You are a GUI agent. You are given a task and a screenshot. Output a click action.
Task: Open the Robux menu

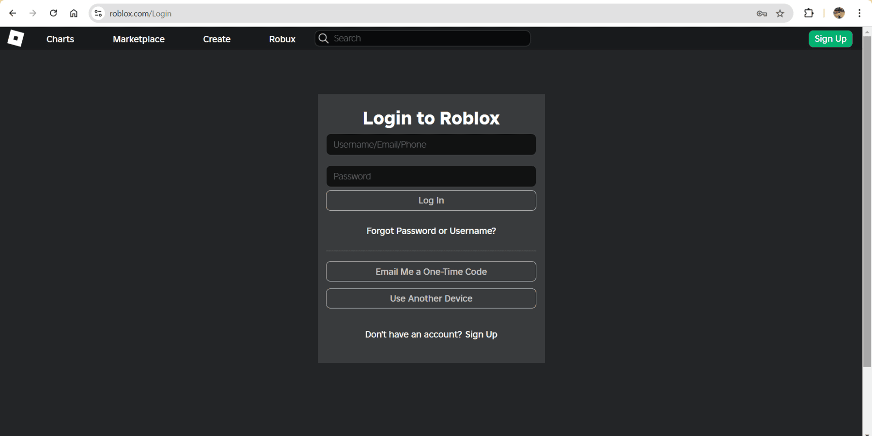(x=282, y=39)
